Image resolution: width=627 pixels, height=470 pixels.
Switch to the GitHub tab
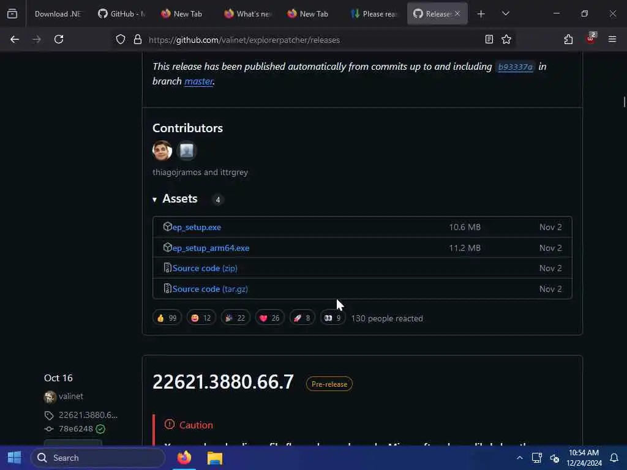(122, 14)
